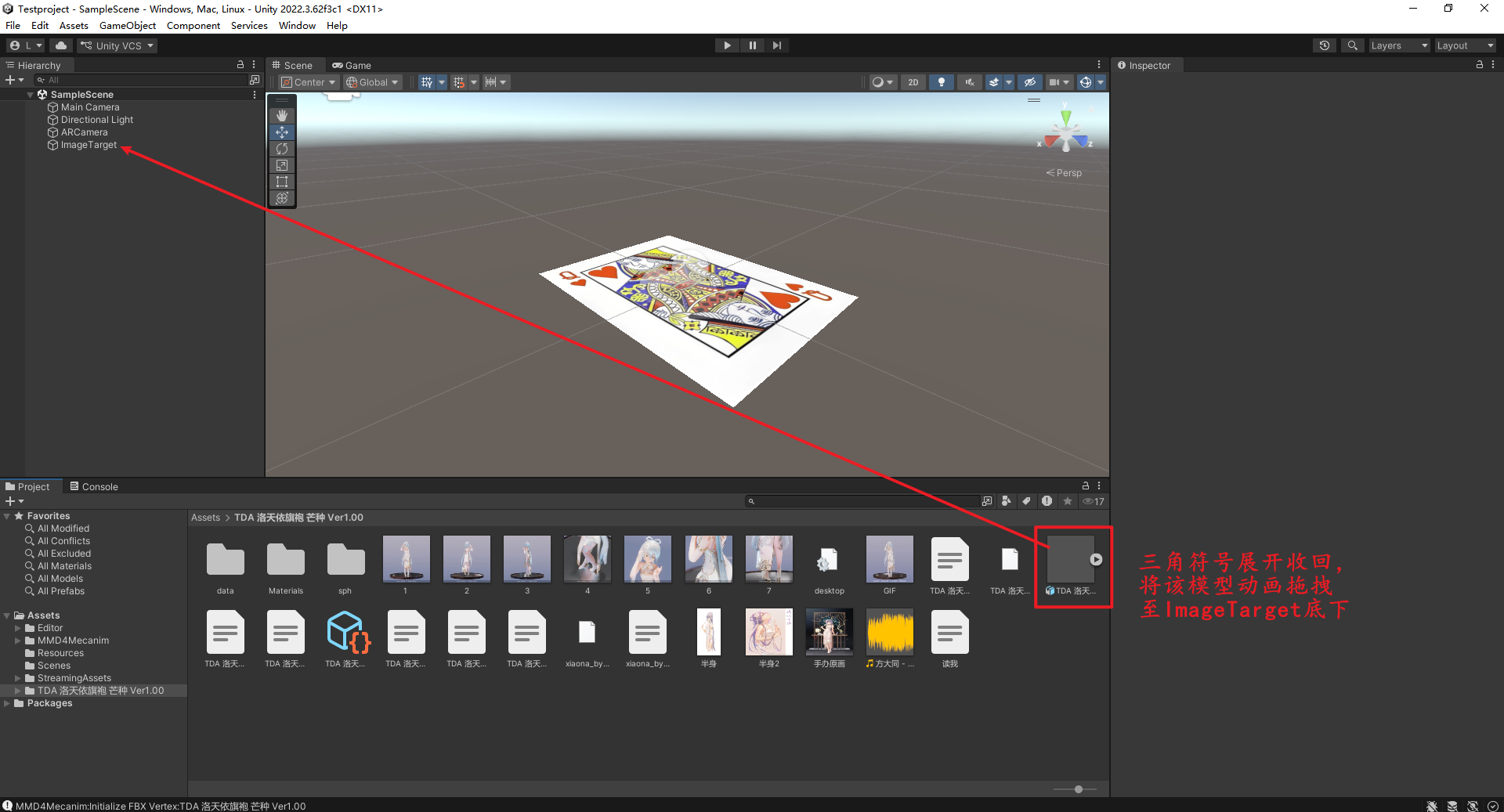Open search by import log type icon

point(1047,501)
